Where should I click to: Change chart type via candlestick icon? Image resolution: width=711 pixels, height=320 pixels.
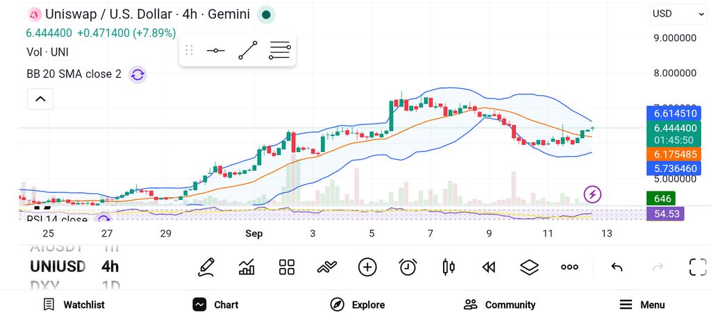448,267
